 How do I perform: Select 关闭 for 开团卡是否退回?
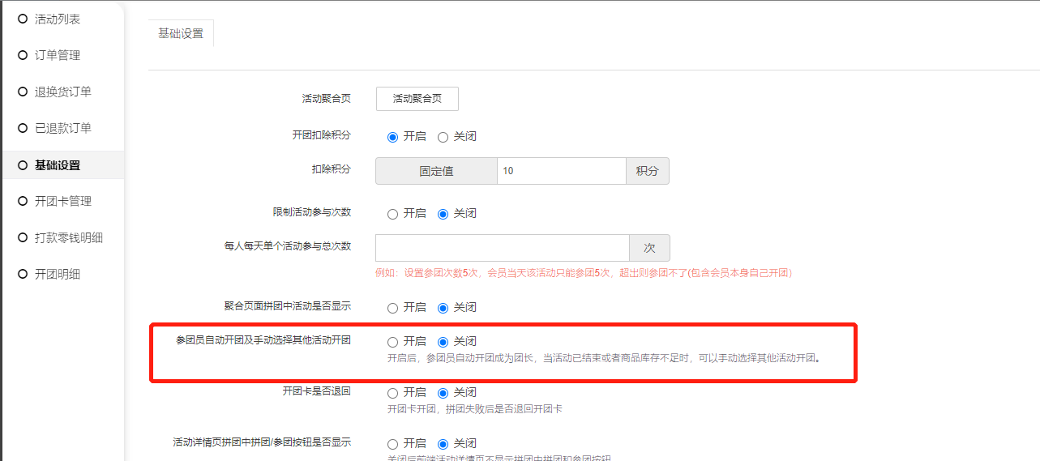click(x=443, y=393)
